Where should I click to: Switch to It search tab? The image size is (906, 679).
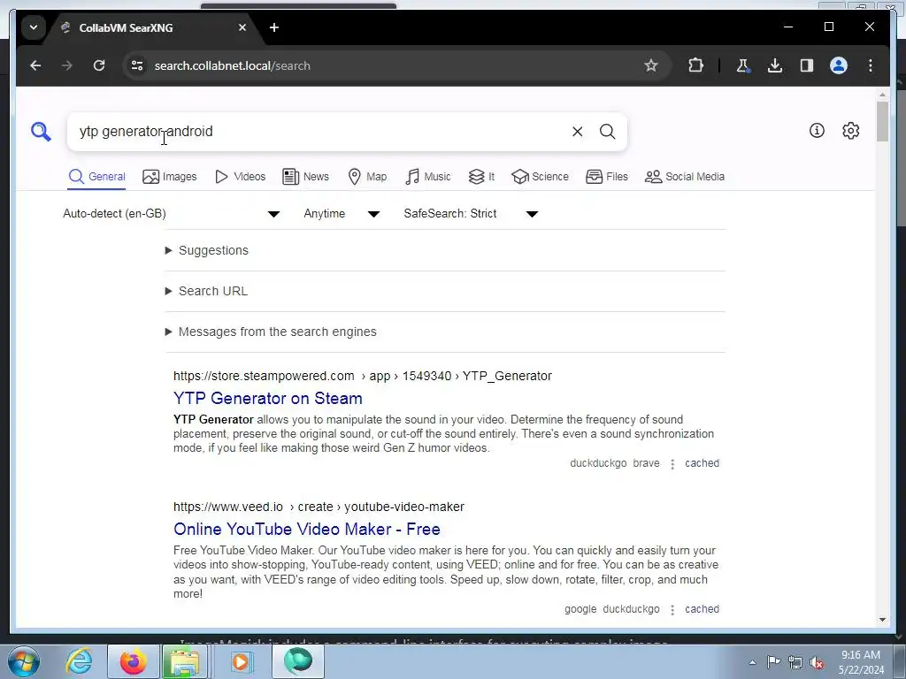point(481,177)
